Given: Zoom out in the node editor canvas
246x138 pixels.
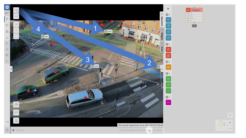Looking at the screenshot, I should pos(230,128).
